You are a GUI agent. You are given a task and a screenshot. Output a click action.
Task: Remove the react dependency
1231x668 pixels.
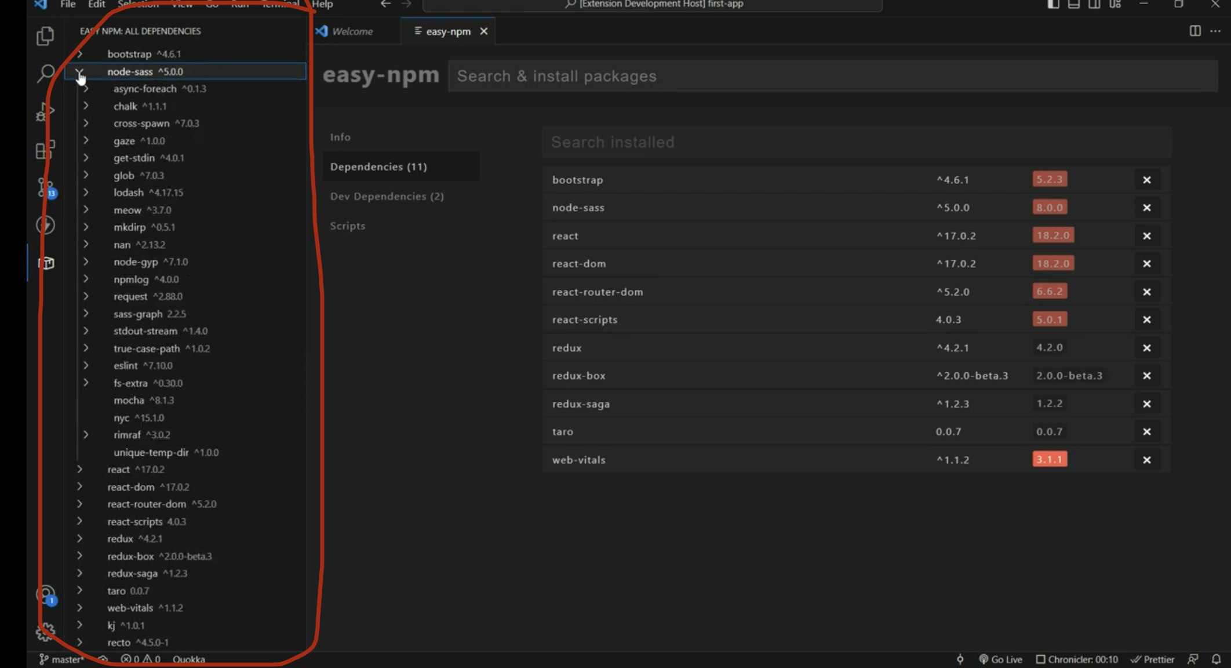(x=1146, y=236)
